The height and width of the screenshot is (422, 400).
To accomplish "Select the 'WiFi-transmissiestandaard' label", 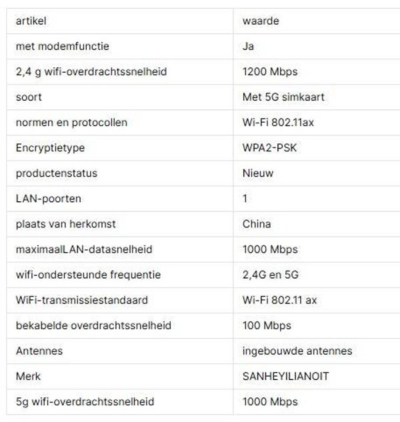I will point(81,300).
